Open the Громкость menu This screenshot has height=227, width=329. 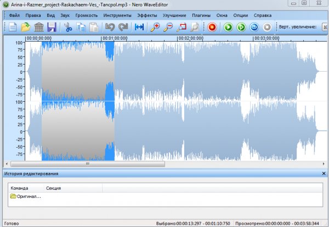[87, 15]
